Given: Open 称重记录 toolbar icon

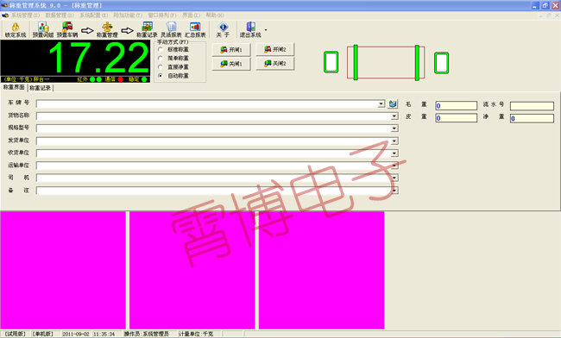Looking at the screenshot, I should pyautogui.click(x=147, y=27).
